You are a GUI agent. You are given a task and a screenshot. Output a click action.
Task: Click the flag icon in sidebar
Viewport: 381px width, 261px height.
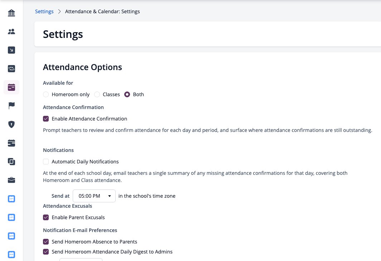coord(11,106)
